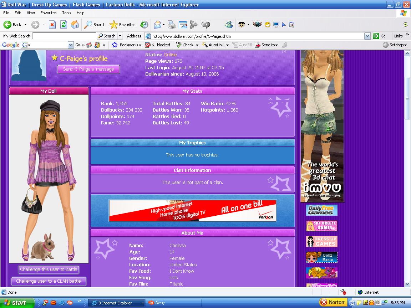Click the page scrollbar up arrow
This screenshot has height=308, width=411.
click(407, 53)
